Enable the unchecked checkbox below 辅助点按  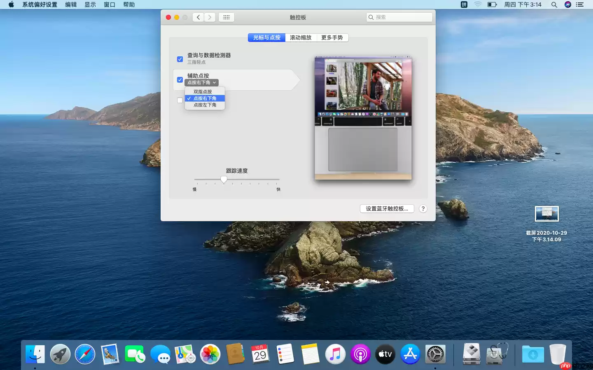[x=180, y=100]
